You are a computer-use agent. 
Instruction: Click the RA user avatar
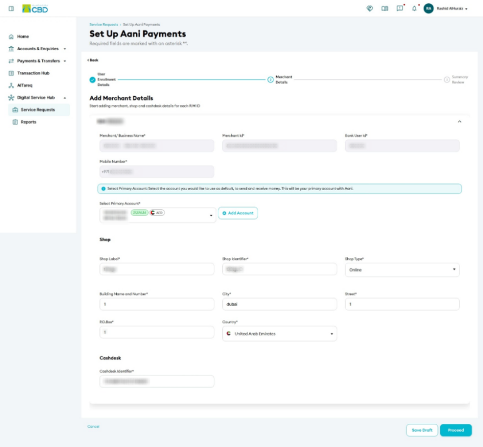pyautogui.click(x=428, y=9)
